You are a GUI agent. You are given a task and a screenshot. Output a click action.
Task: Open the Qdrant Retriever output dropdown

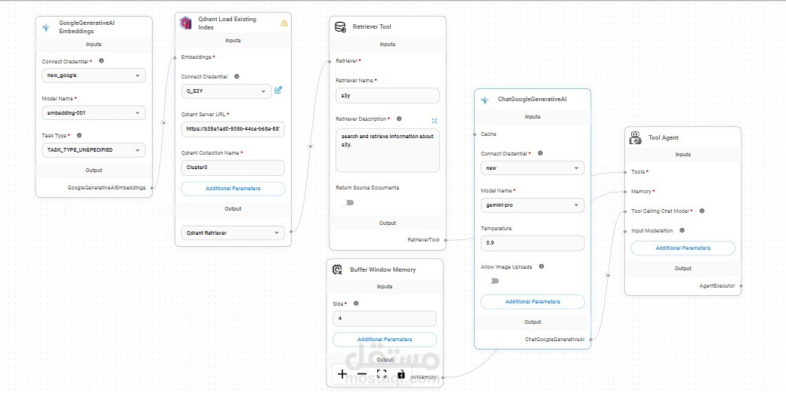tap(233, 232)
